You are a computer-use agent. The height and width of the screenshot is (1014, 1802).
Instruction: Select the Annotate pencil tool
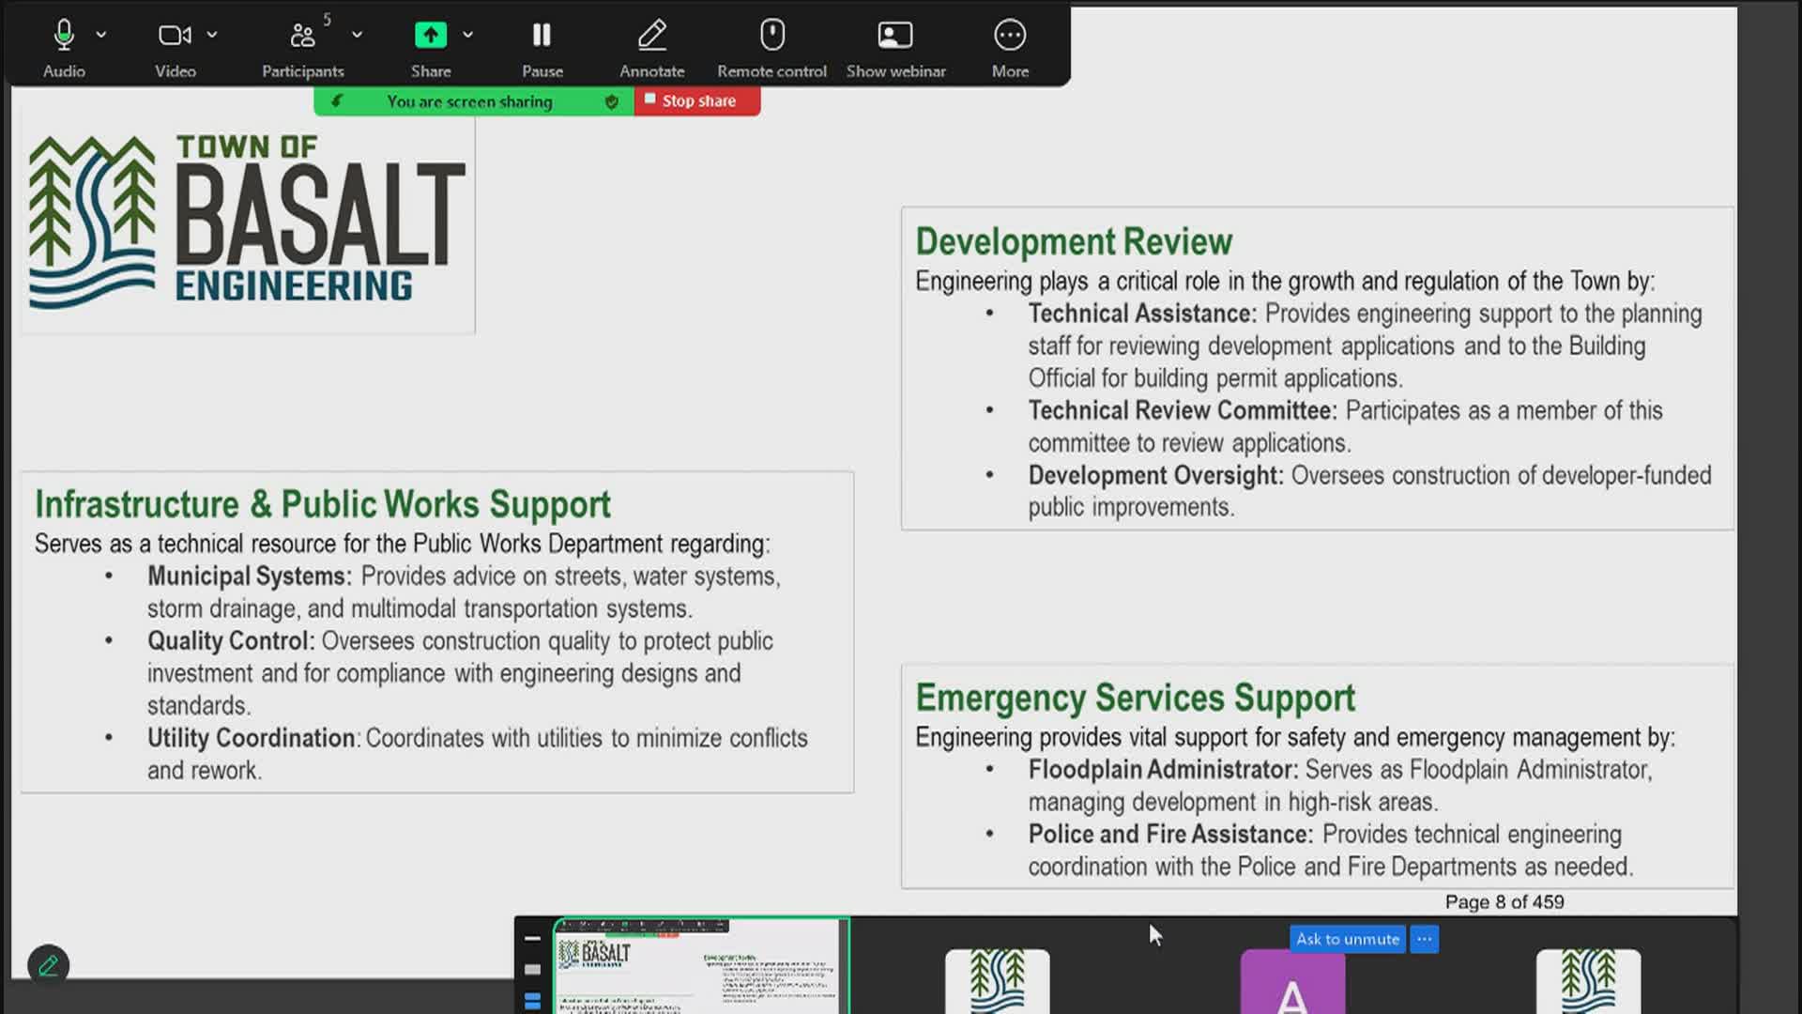652,36
